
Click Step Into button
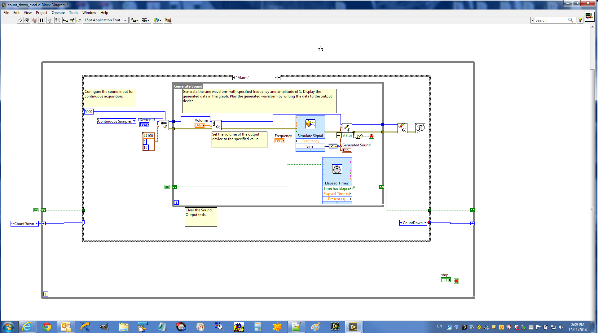(65, 20)
